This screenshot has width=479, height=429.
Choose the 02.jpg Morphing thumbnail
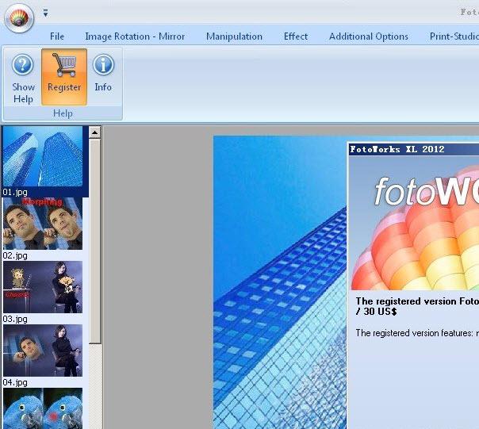tap(43, 224)
